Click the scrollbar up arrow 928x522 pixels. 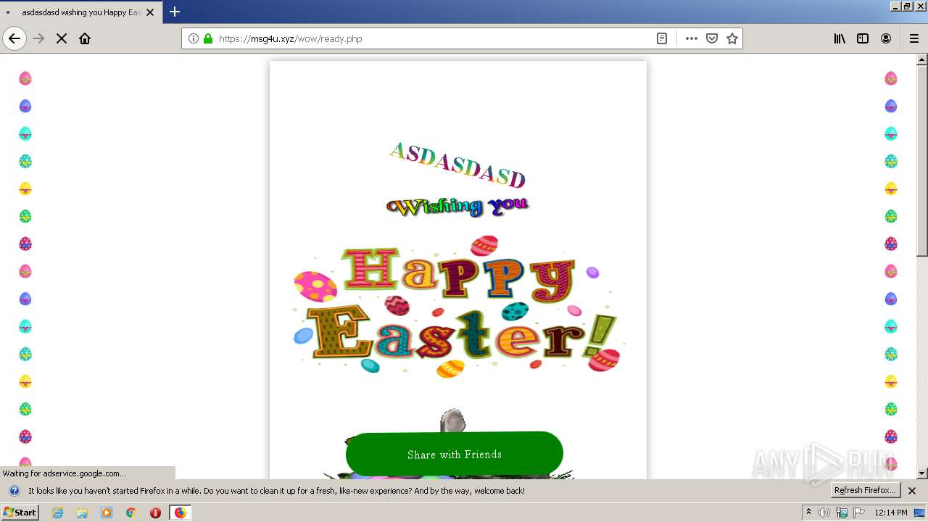pos(921,59)
